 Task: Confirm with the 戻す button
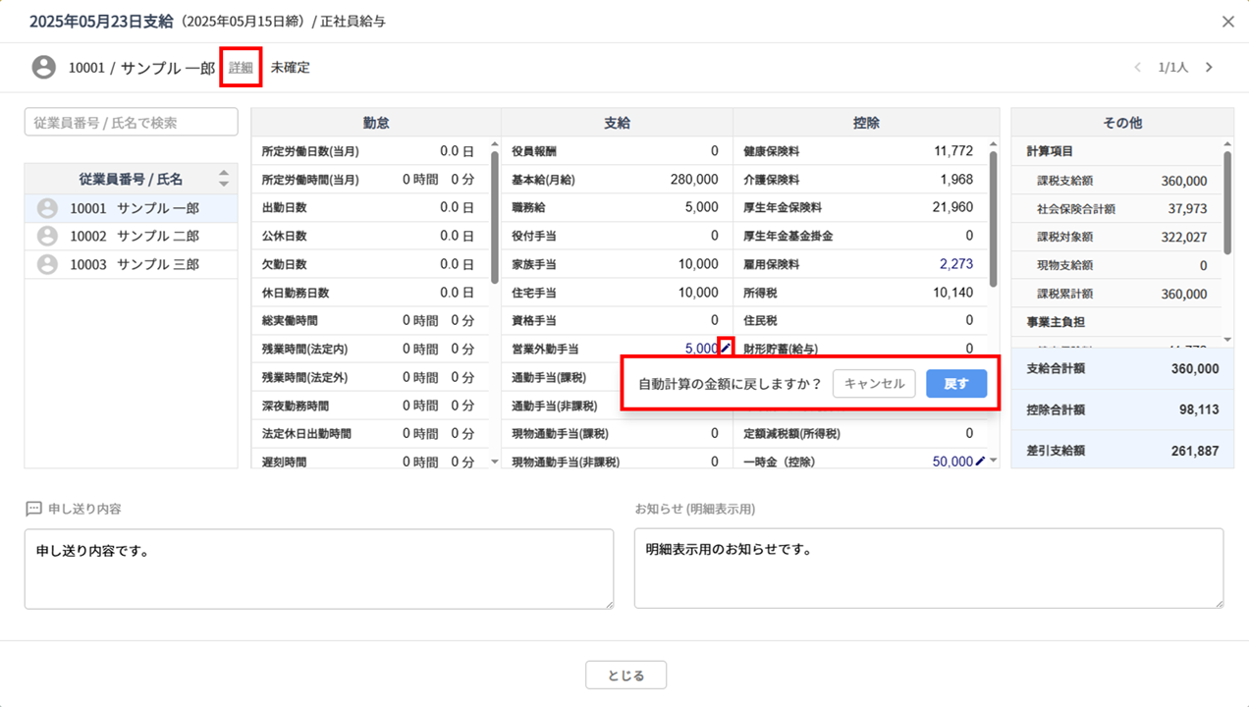[956, 384]
